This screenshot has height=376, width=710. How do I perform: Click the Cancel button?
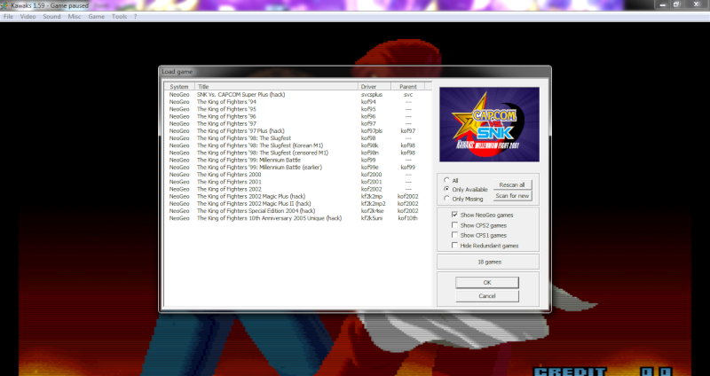pyautogui.click(x=486, y=296)
